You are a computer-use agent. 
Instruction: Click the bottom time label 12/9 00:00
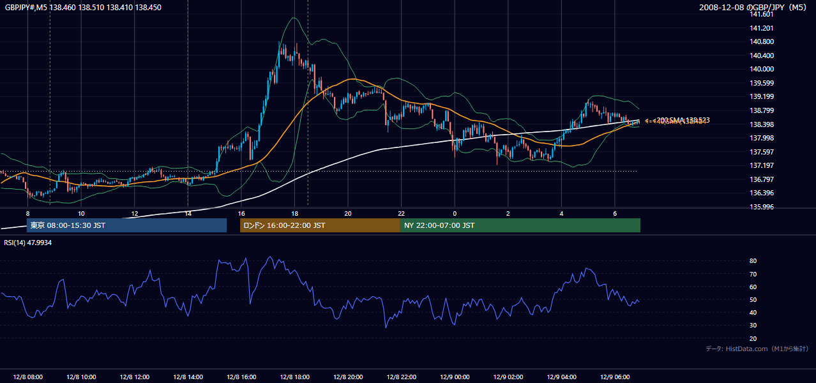pyautogui.click(x=455, y=377)
